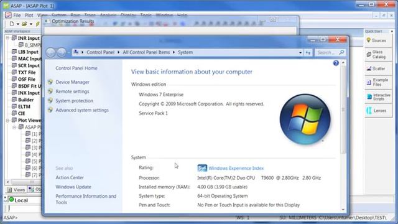Click the Optimization Results window title
The image size is (398, 224).
pos(73,21)
